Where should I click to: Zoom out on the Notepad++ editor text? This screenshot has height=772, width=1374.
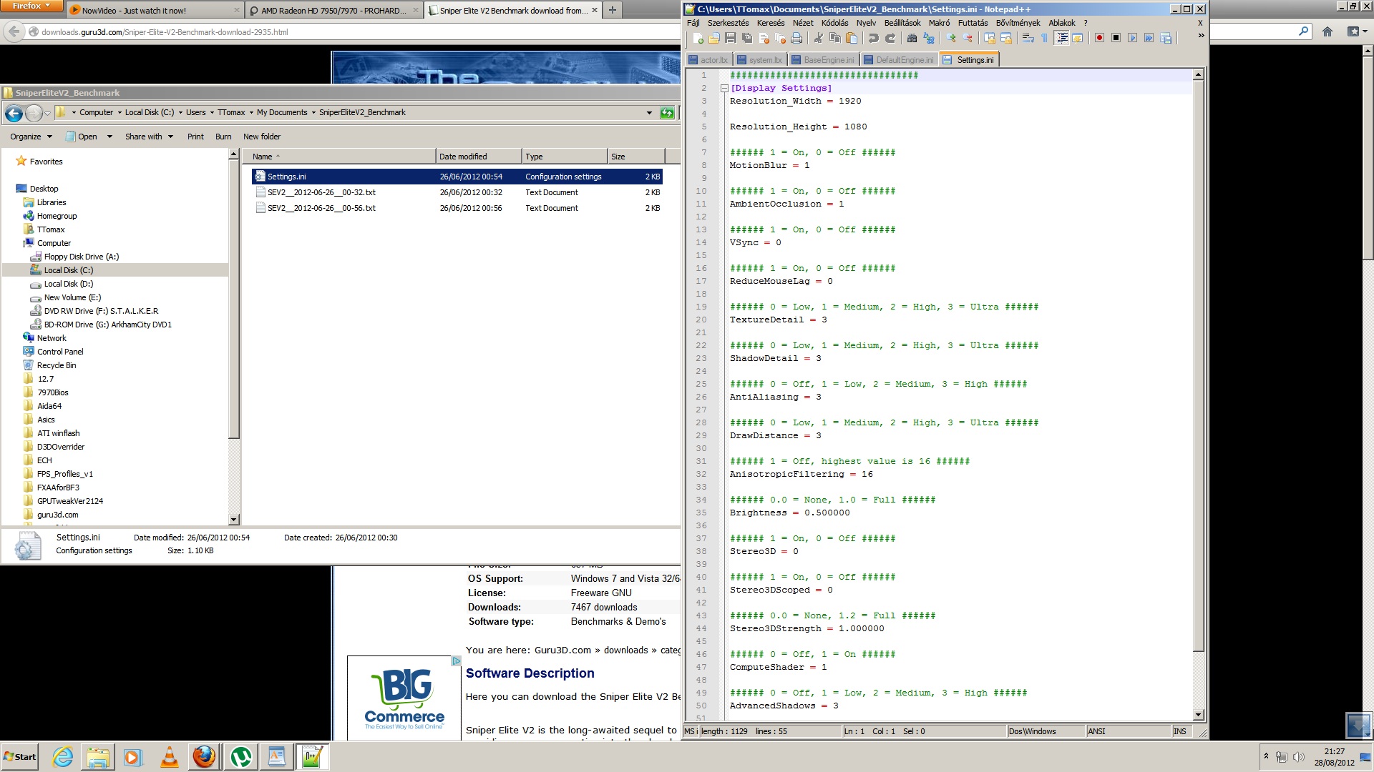coord(968,38)
